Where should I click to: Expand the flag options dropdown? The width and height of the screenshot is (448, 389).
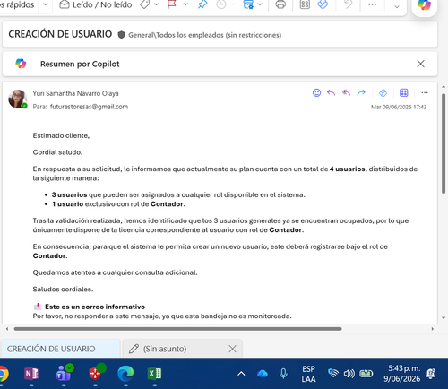coord(185,4)
